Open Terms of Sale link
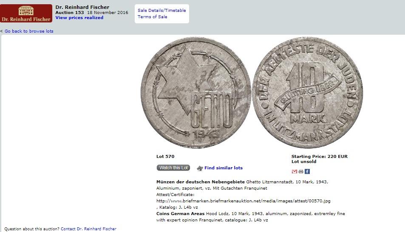 tap(153, 17)
